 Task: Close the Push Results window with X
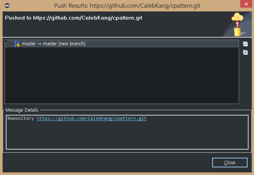click(x=246, y=4)
